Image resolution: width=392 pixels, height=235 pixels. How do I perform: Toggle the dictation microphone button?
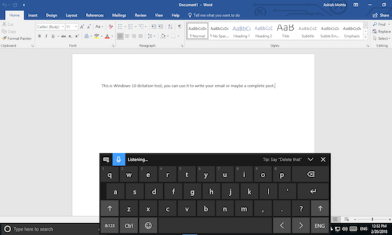(119, 160)
